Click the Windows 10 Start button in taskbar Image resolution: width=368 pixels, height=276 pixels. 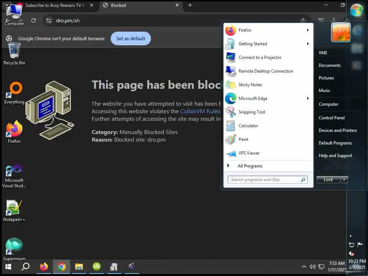click(x=8, y=267)
